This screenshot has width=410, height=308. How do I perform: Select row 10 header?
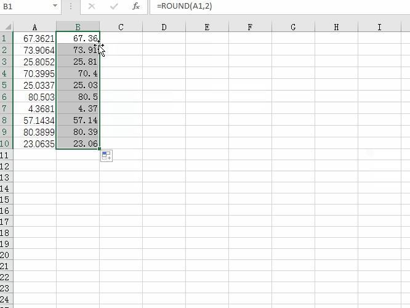(6, 144)
